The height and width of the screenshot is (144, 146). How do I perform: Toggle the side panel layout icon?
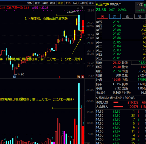click(x=82, y=8)
